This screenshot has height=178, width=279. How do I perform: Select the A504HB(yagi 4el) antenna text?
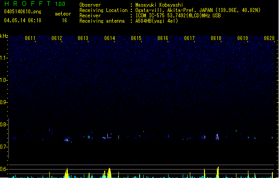coord(157,21)
